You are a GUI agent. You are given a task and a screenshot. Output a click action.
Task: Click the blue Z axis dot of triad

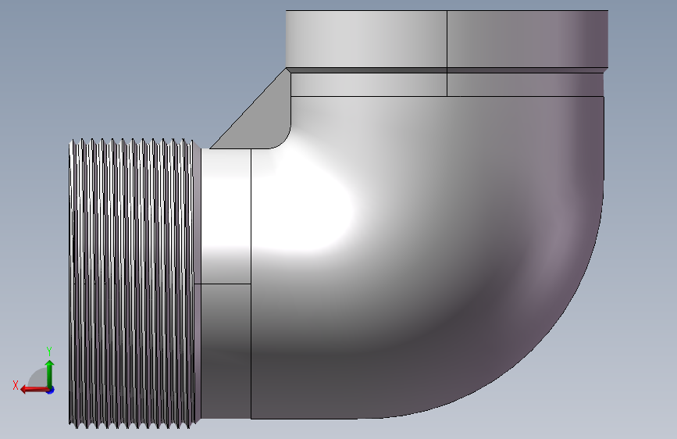pyautogui.click(x=51, y=390)
